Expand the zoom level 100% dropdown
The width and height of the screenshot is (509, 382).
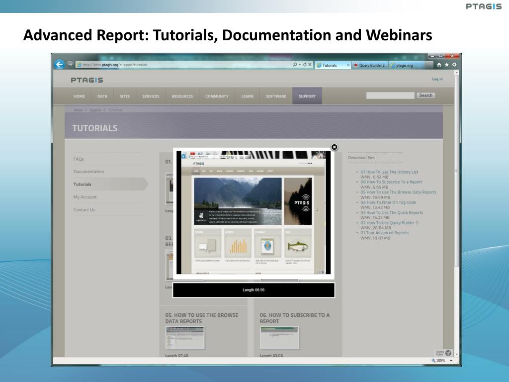(451, 361)
